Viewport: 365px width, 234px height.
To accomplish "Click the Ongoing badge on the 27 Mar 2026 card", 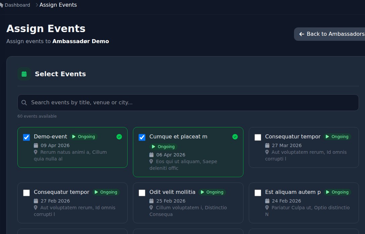I will click(x=337, y=137).
